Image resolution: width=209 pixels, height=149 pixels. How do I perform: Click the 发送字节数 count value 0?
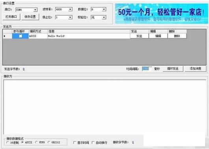click(x=24, y=69)
